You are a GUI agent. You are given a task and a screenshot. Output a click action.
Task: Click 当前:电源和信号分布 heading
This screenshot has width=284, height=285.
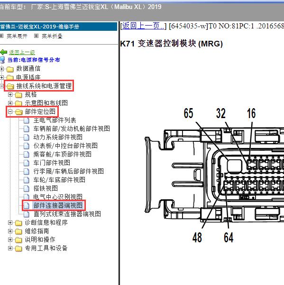tap(34, 60)
